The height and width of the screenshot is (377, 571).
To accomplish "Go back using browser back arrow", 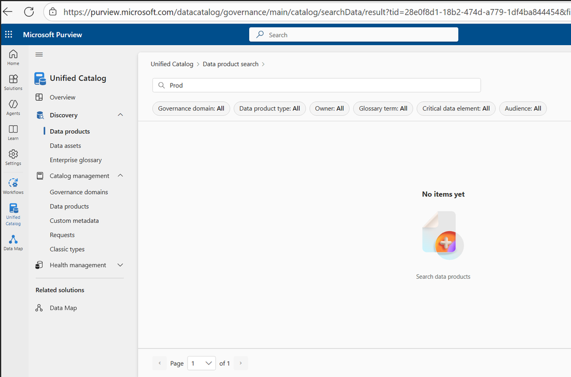I will pyautogui.click(x=7, y=11).
